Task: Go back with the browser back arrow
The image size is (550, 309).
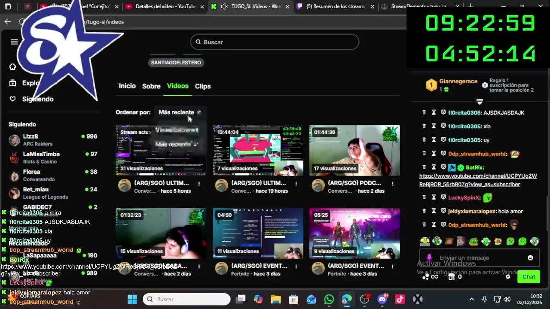Action: coord(8,21)
